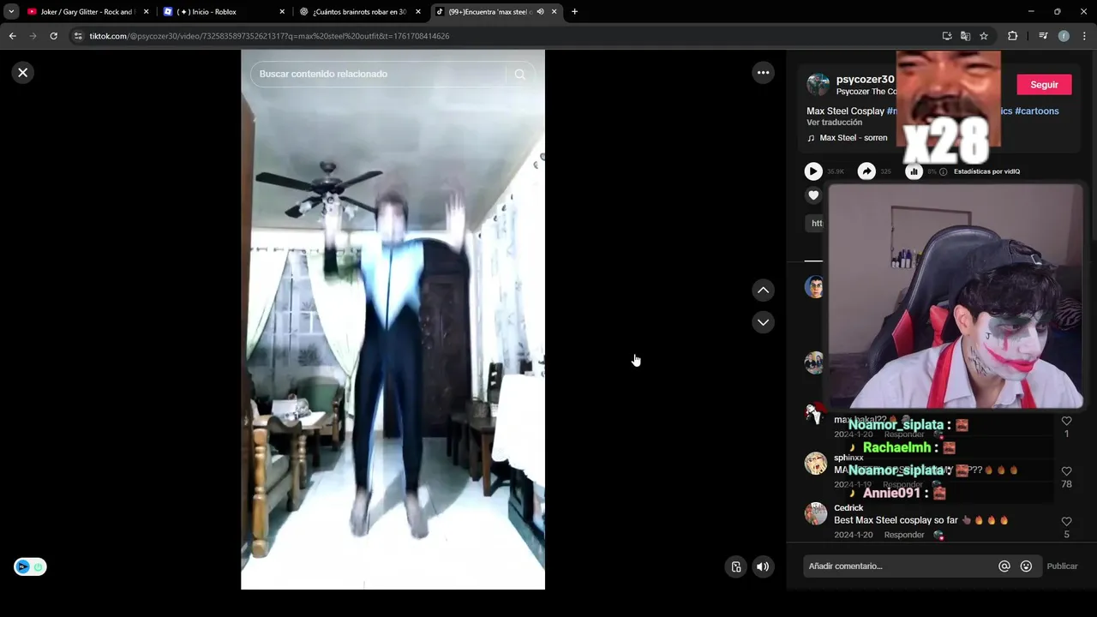
Task: Click the search magnifier in related content bar
Action: 519,75
